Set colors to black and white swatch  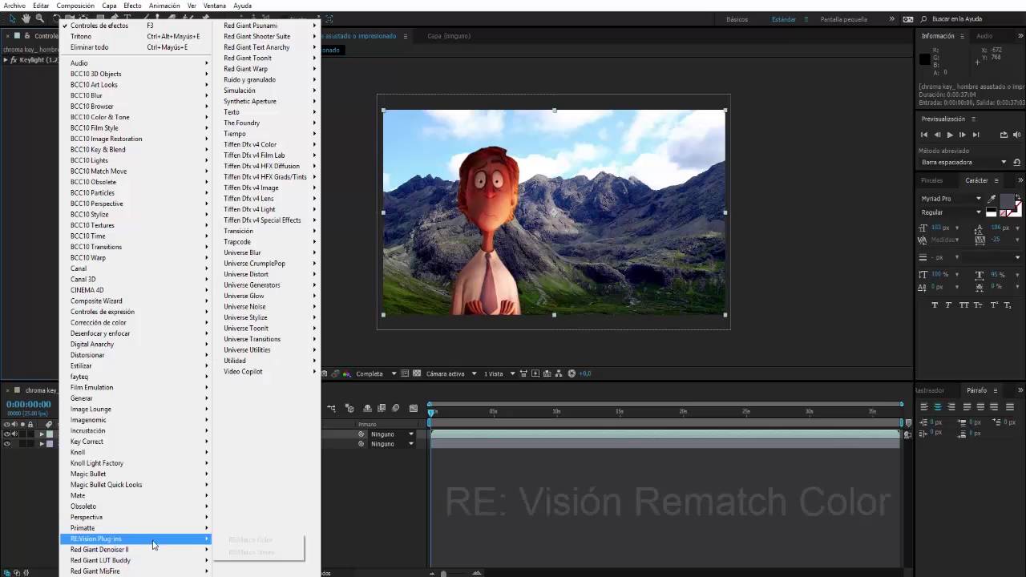tap(992, 212)
